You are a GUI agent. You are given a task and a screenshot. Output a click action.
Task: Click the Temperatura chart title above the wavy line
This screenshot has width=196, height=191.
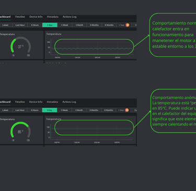[x=54, y=34]
